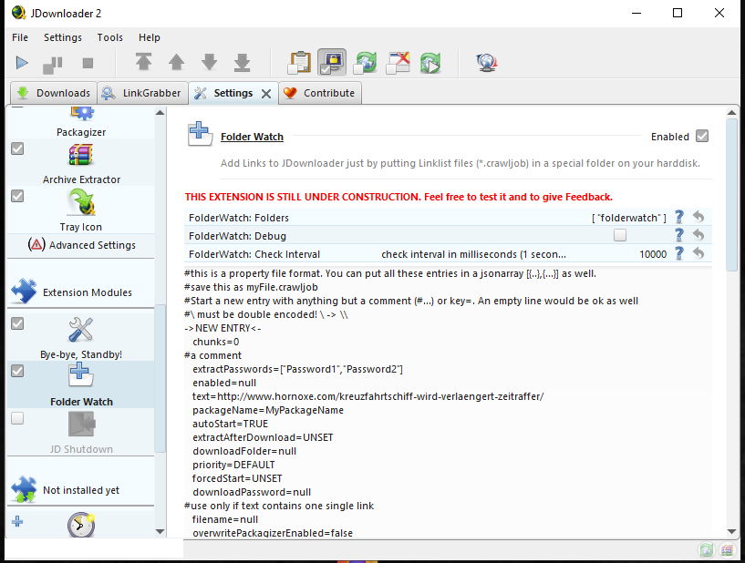
Task: Enable JD Shutdown extension checkbox
Action: [17, 418]
